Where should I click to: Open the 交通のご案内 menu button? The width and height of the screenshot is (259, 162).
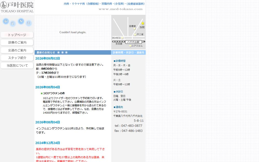17,50
